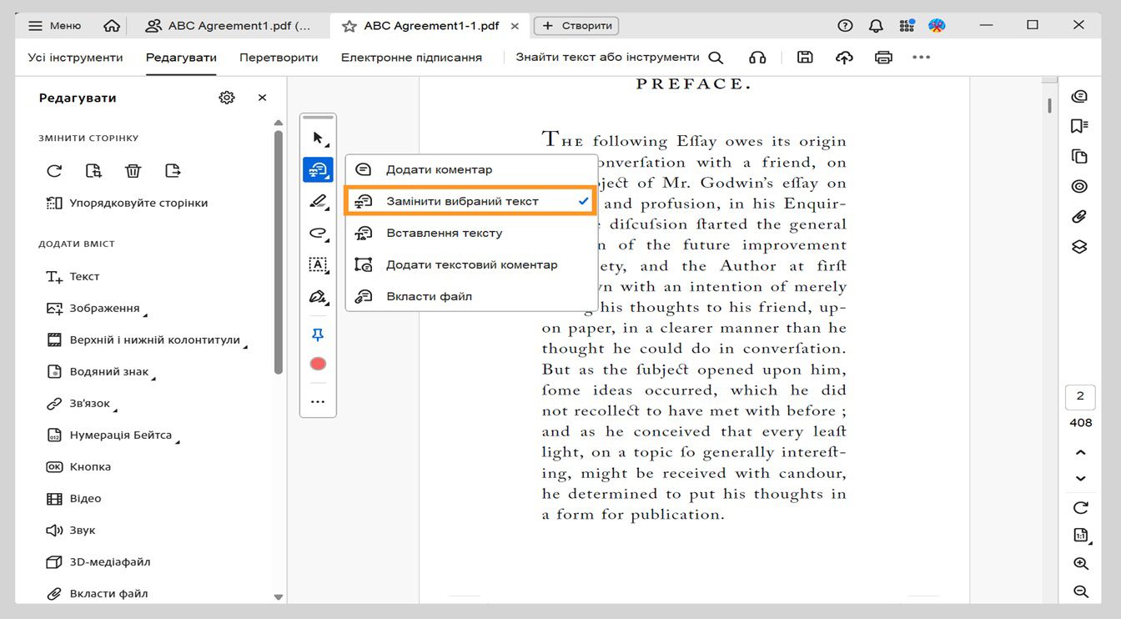This screenshot has height=619, width=1121.
Task: Select the fill and sign pen tool
Action: point(318,297)
